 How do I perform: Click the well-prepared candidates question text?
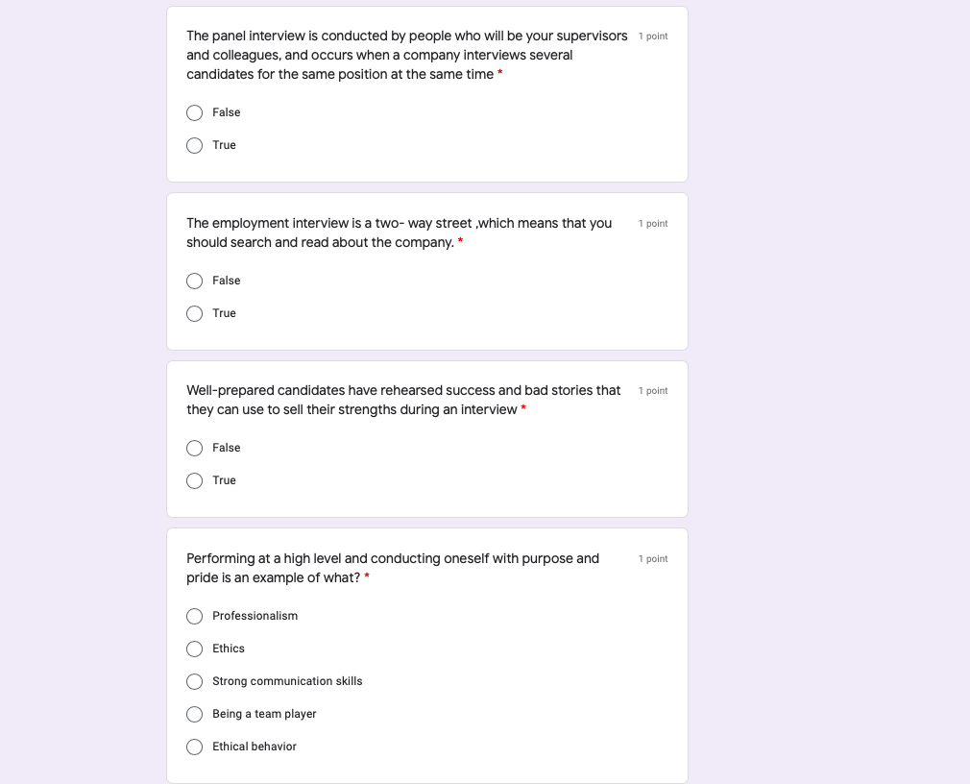[x=403, y=400]
